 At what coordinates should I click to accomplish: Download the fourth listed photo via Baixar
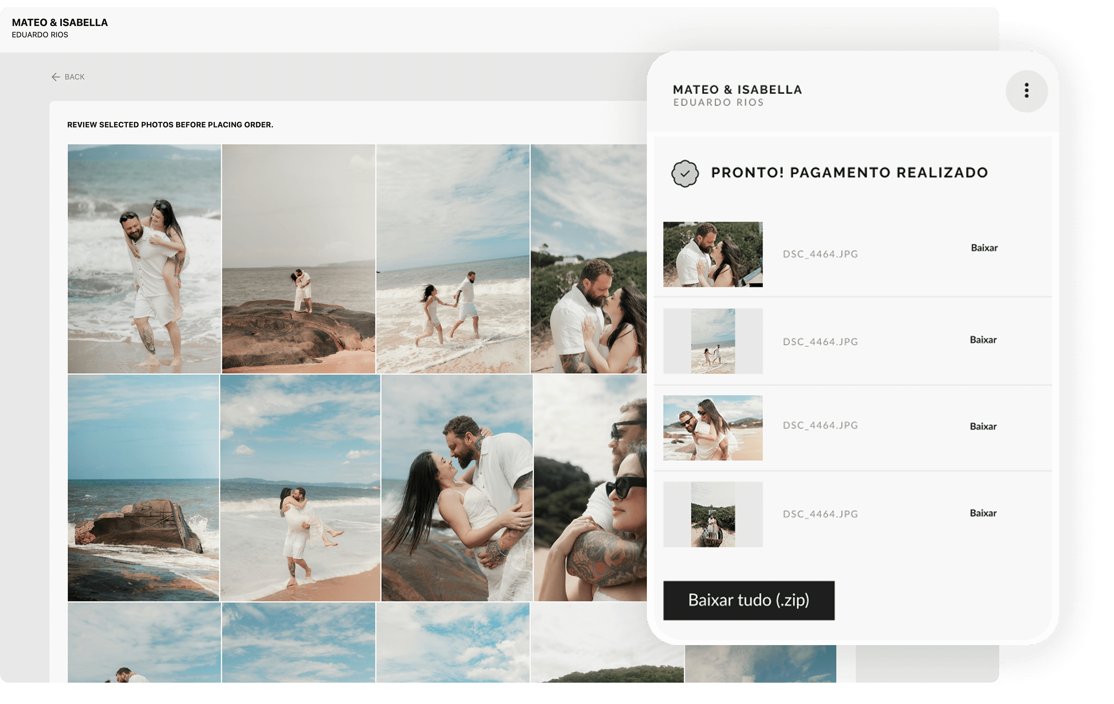[982, 513]
